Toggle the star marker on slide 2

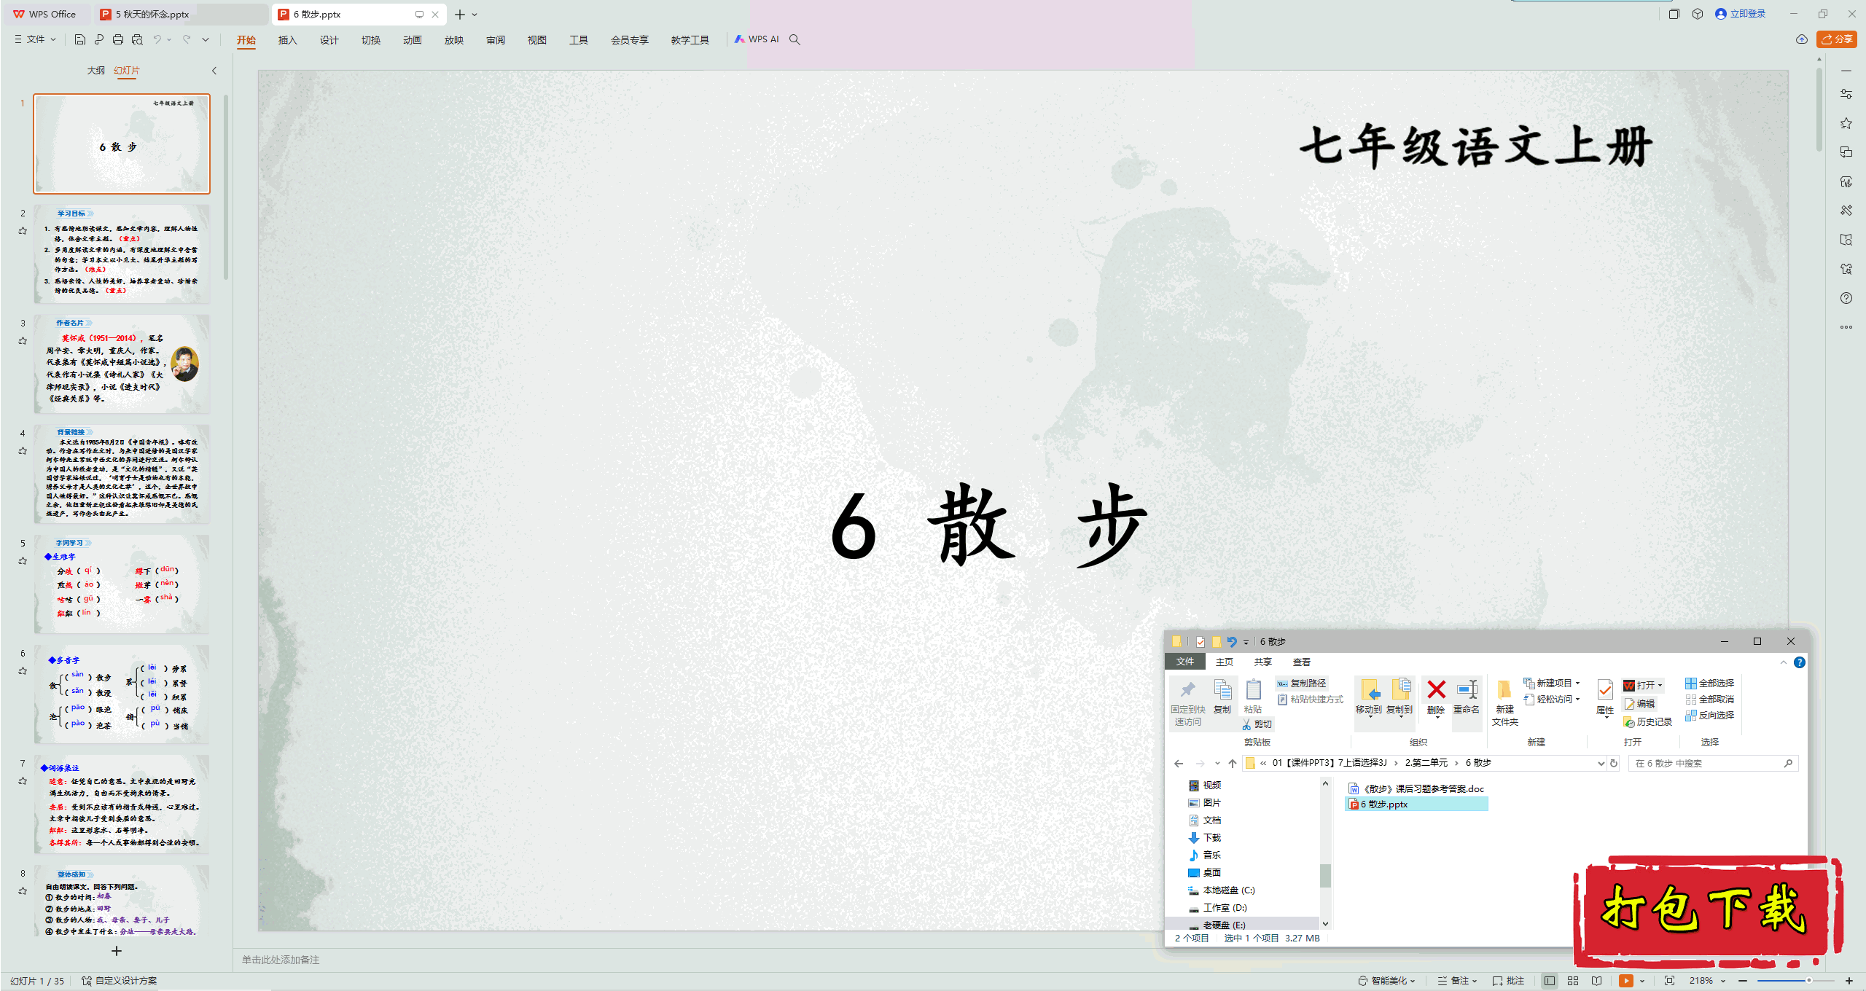(x=23, y=231)
